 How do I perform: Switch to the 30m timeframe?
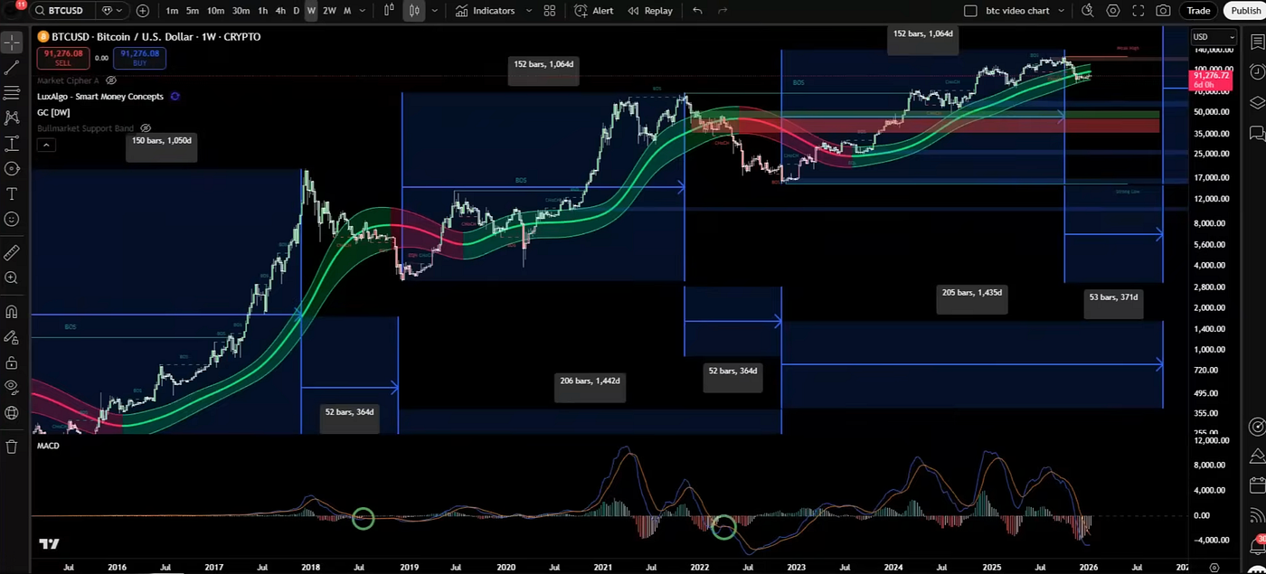coord(241,11)
